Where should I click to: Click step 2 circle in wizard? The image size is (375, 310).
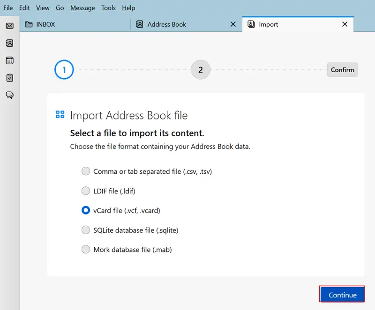201,70
